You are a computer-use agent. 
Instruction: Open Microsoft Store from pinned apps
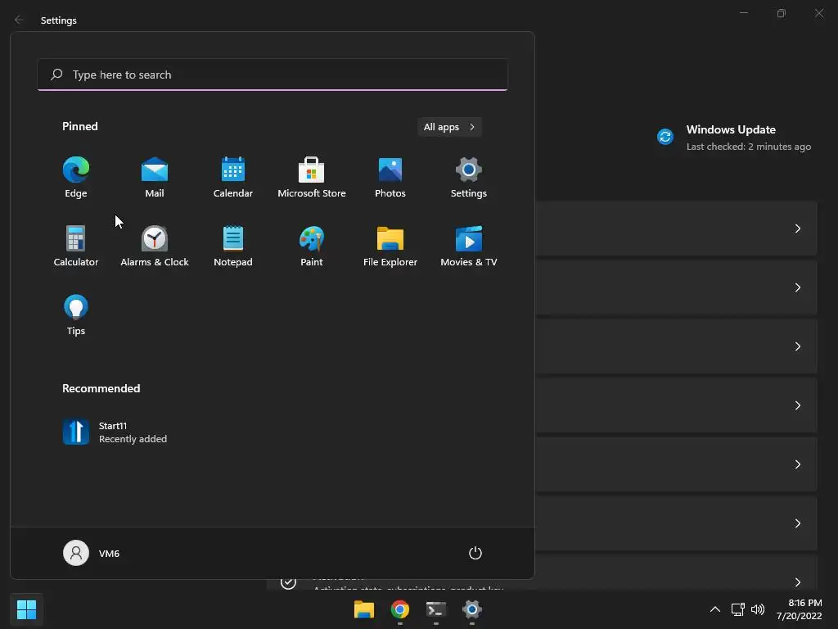pos(312,178)
